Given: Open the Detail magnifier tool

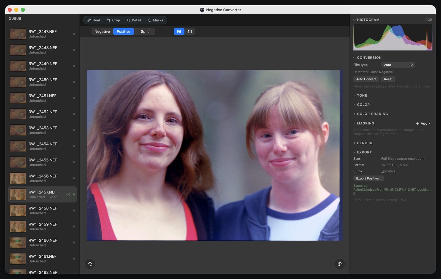Looking at the screenshot, I should (134, 20).
